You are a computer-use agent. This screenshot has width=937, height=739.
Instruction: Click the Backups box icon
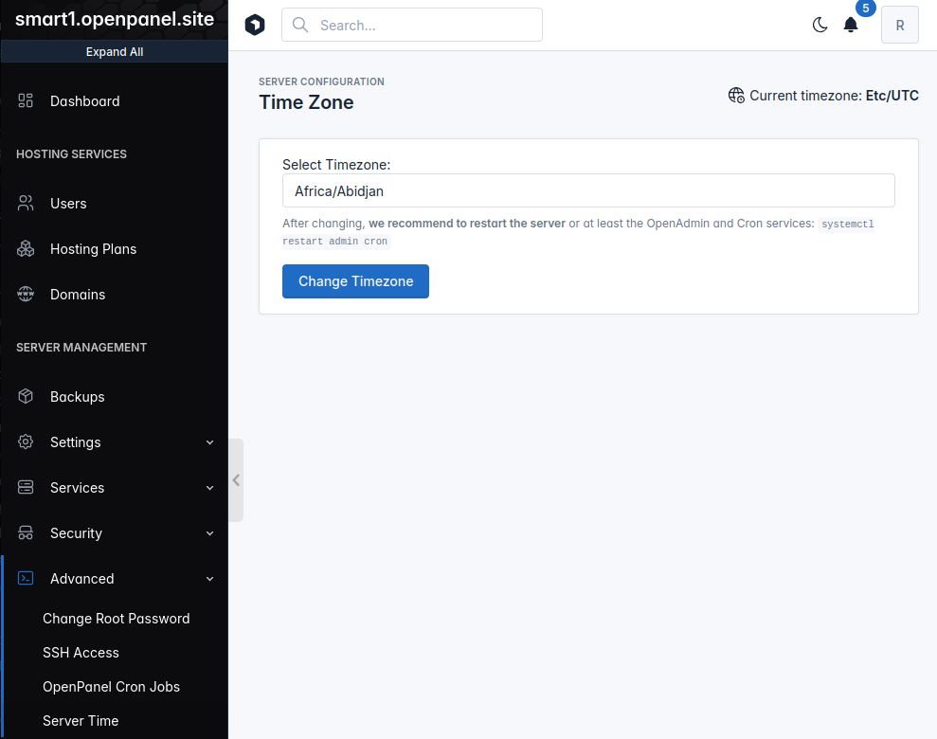click(26, 397)
